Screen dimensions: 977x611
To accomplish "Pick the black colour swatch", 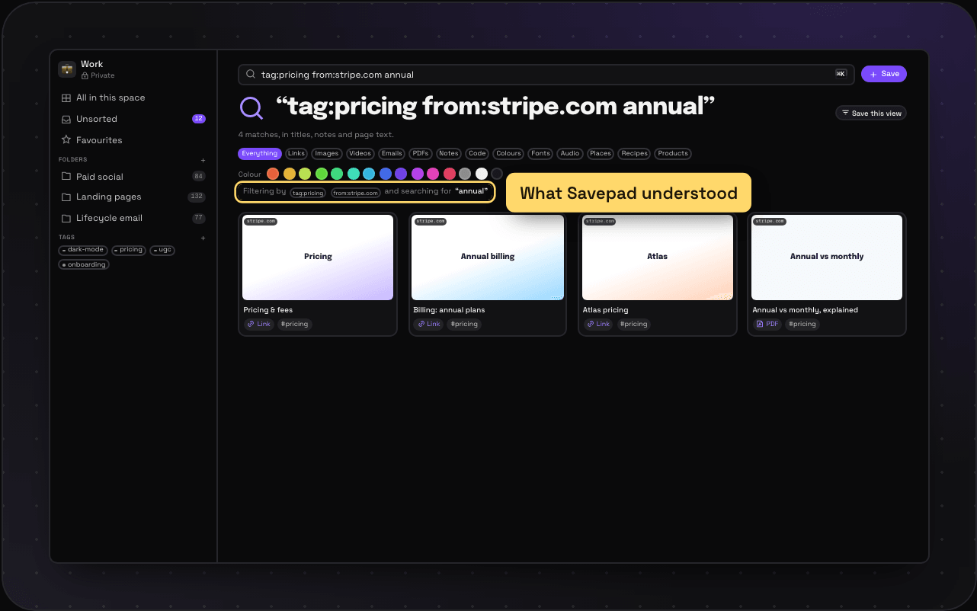I will [497, 174].
